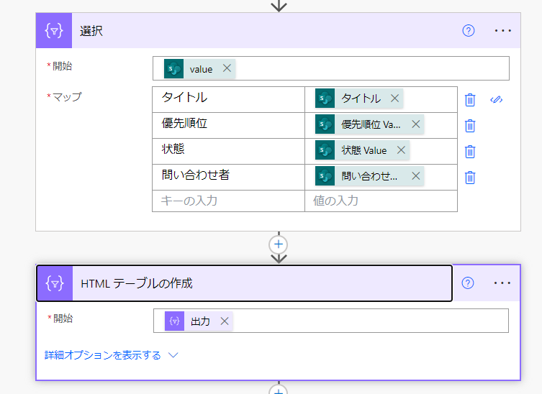Edit the タイトル key field
Viewport: 542px width, 394px height.
pos(228,99)
